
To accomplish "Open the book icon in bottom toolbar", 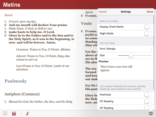I will click(x=5, y=113).
